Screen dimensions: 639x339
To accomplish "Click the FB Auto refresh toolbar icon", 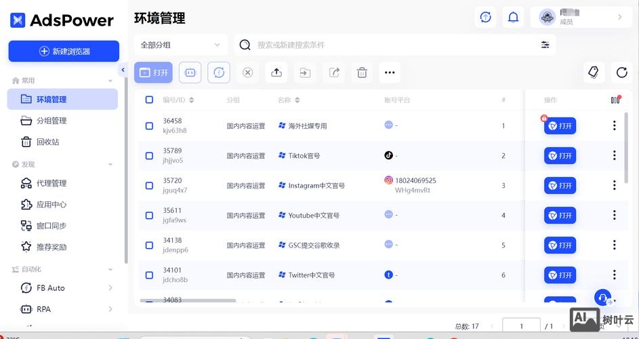I will [219, 73].
